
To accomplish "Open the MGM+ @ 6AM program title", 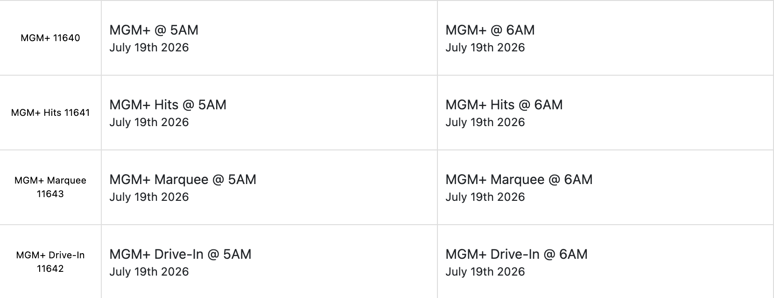I will click(x=490, y=30).
